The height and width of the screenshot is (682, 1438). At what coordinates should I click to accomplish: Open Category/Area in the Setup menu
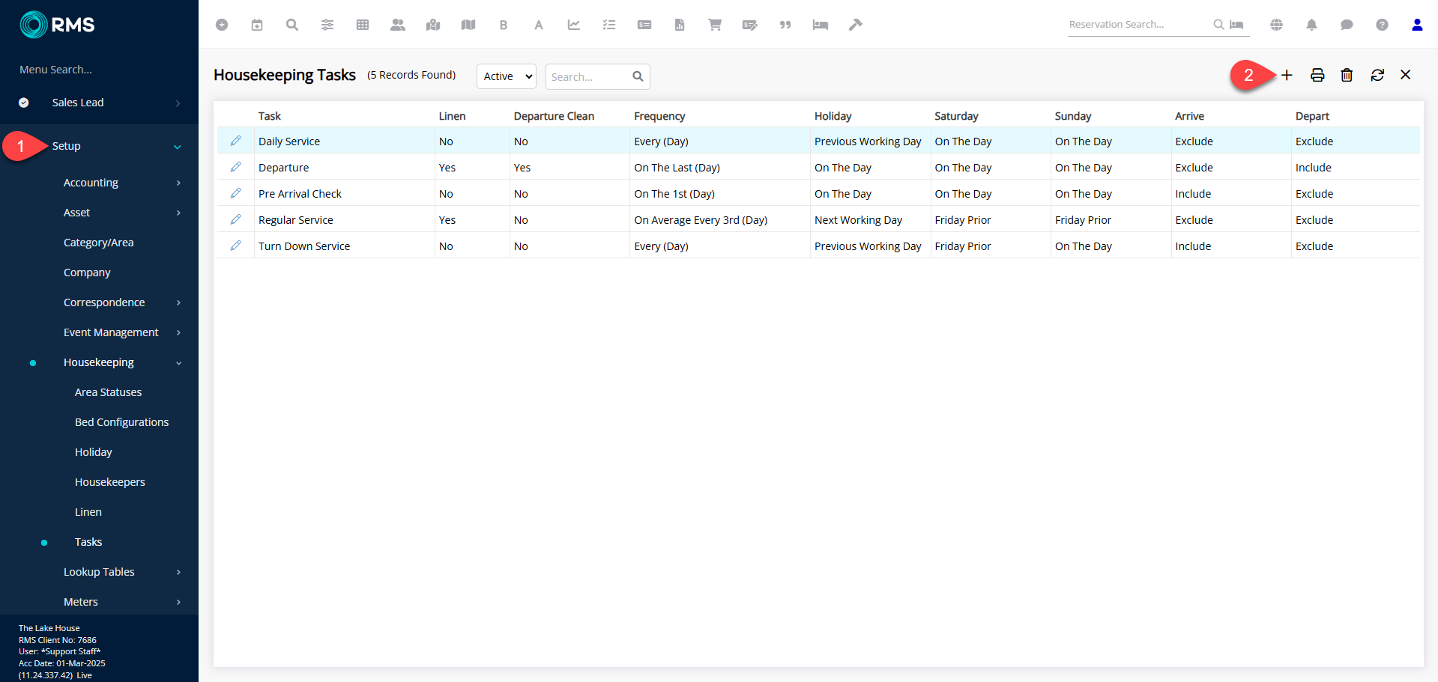pos(99,243)
